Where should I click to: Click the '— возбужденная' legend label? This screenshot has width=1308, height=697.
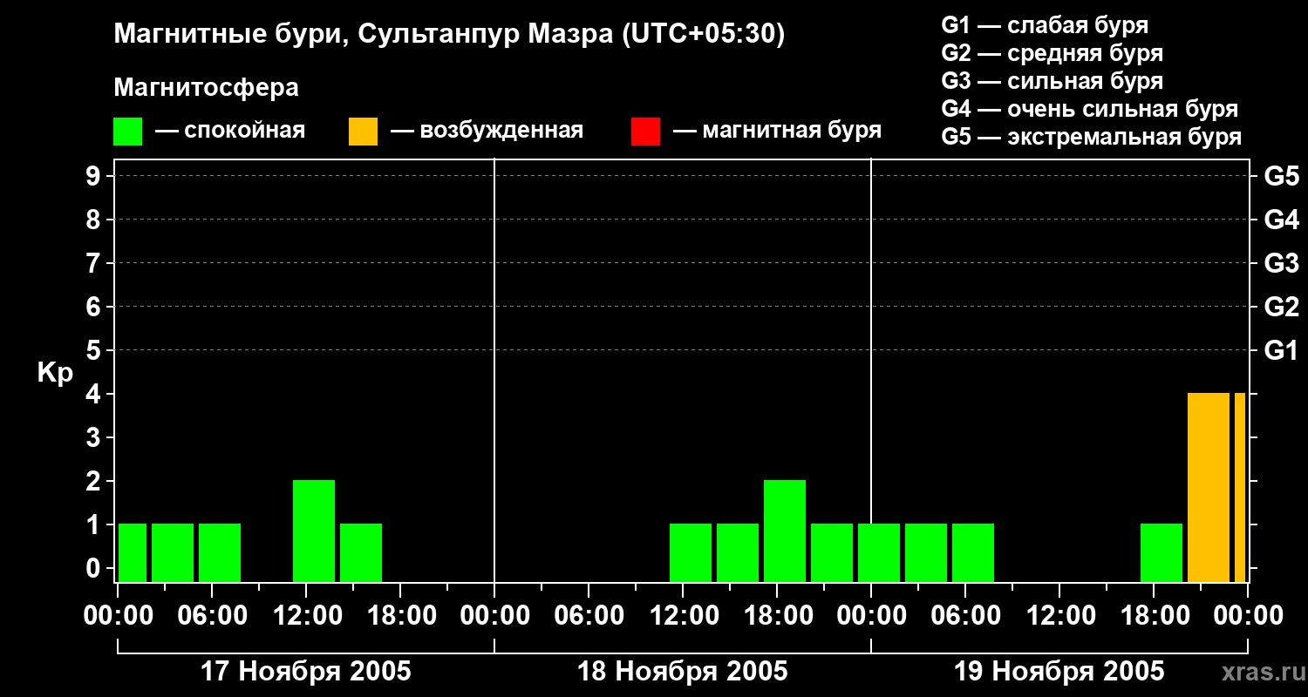click(x=487, y=132)
